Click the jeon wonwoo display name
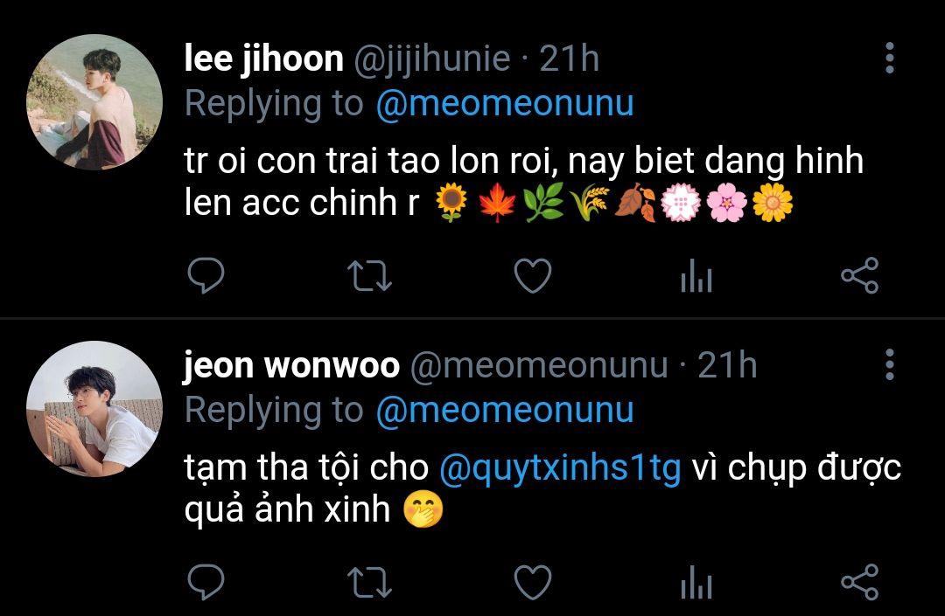Screen dimensions: 945x616 point(291,366)
